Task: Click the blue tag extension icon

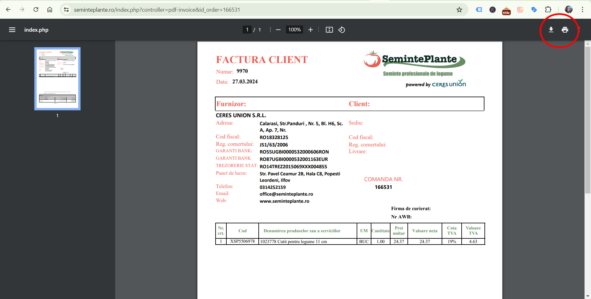Action: click(534, 10)
